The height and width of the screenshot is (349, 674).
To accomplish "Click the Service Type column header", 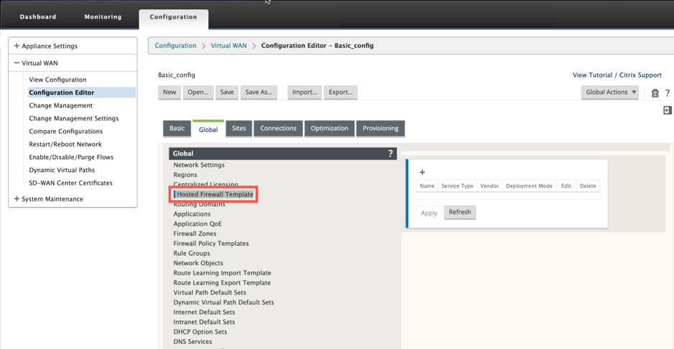I will (x=457, y=186).
